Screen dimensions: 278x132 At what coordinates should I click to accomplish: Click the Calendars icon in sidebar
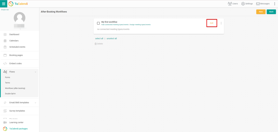pos(5,41)
